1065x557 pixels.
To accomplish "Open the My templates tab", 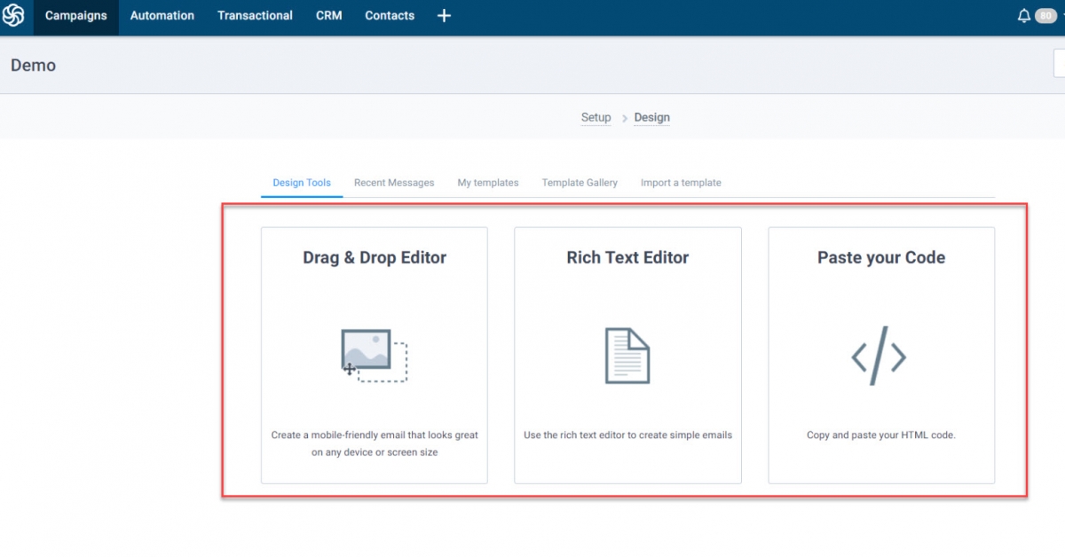I will pyautogui.click(x=488, y=183).
